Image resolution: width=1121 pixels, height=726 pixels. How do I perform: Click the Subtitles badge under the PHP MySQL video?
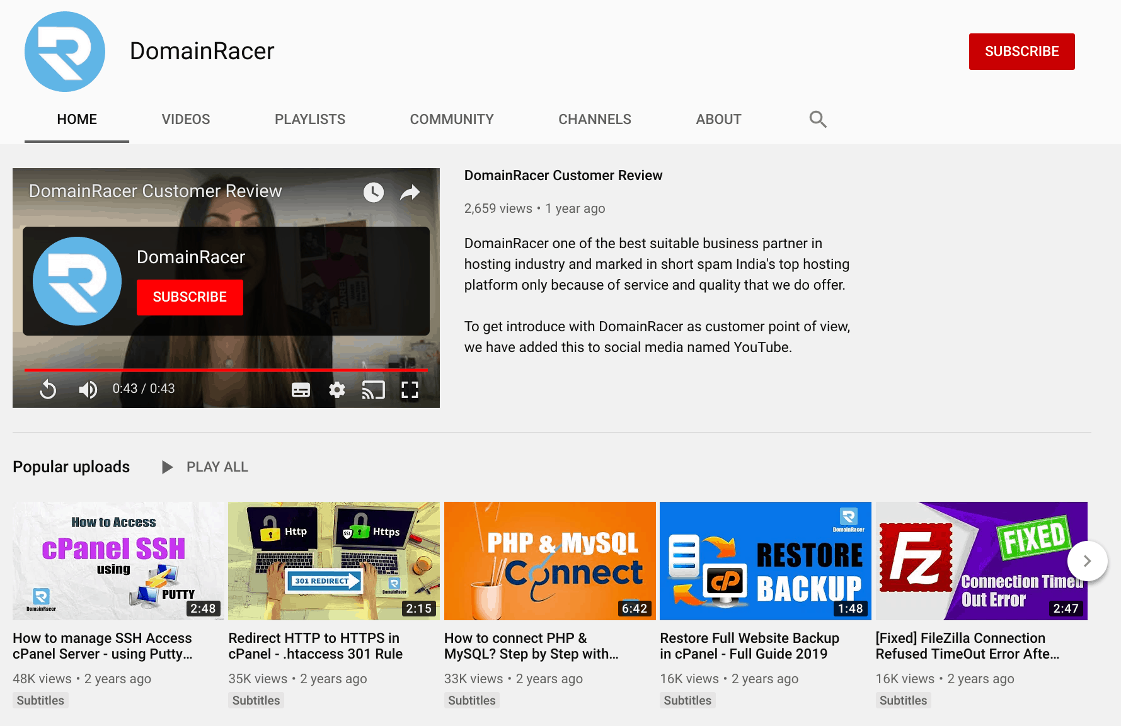(472, 701)
